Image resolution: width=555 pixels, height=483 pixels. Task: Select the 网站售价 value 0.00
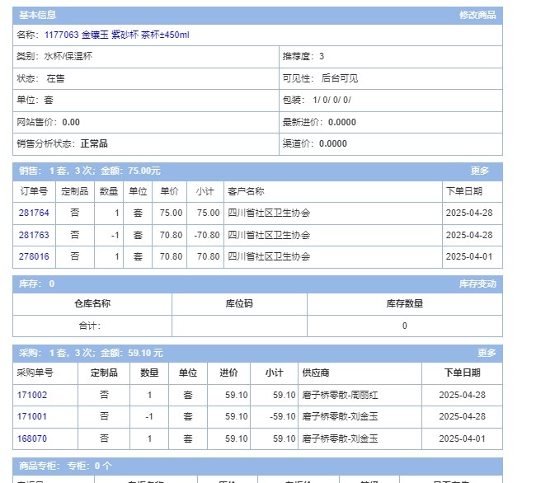[71, 122]
